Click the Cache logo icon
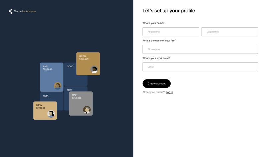 11,11
